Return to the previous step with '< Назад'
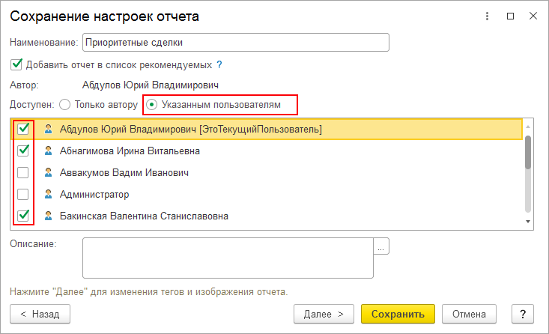The width and height of the screenshot is (549, 334). (x=40, y=314)
